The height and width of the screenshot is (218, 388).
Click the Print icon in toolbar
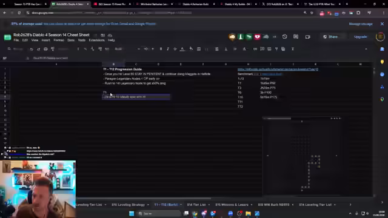(45, 49)
